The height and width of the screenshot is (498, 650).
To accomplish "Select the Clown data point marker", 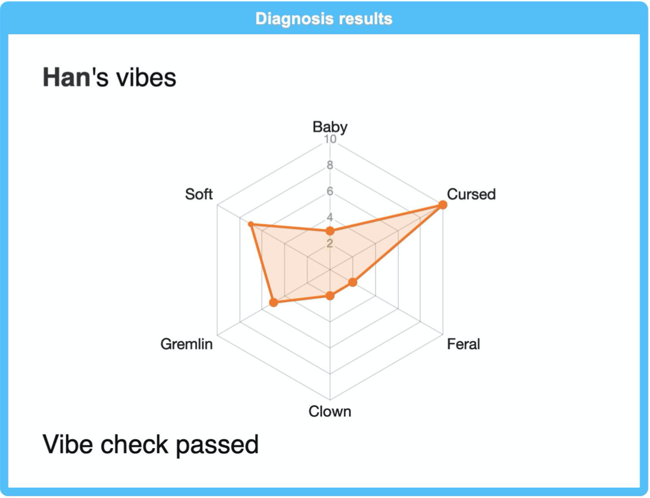I will tap(330, 296).
